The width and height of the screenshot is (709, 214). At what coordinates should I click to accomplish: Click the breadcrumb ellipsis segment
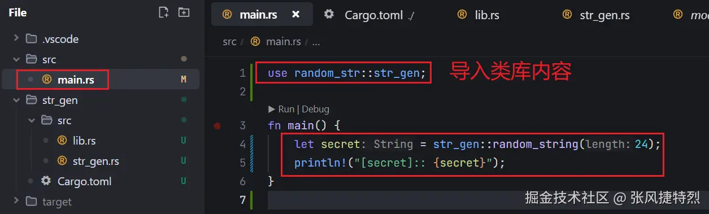tap(316, 42)
